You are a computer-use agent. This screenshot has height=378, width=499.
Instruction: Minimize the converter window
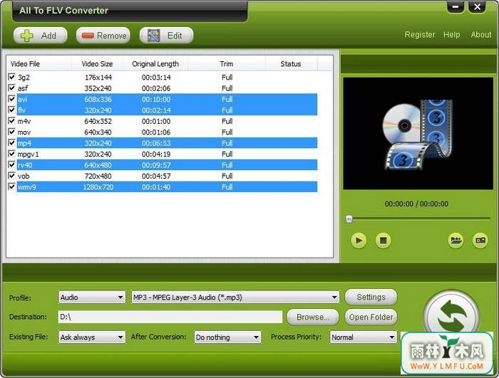coord(456,6)
